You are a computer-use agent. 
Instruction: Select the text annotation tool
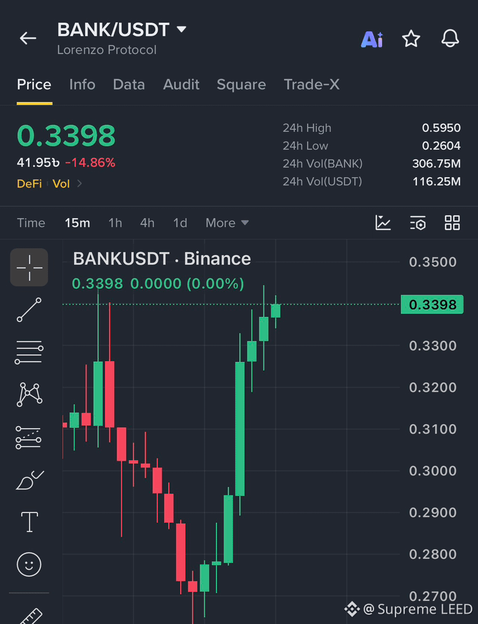click(x=29, y=522)
